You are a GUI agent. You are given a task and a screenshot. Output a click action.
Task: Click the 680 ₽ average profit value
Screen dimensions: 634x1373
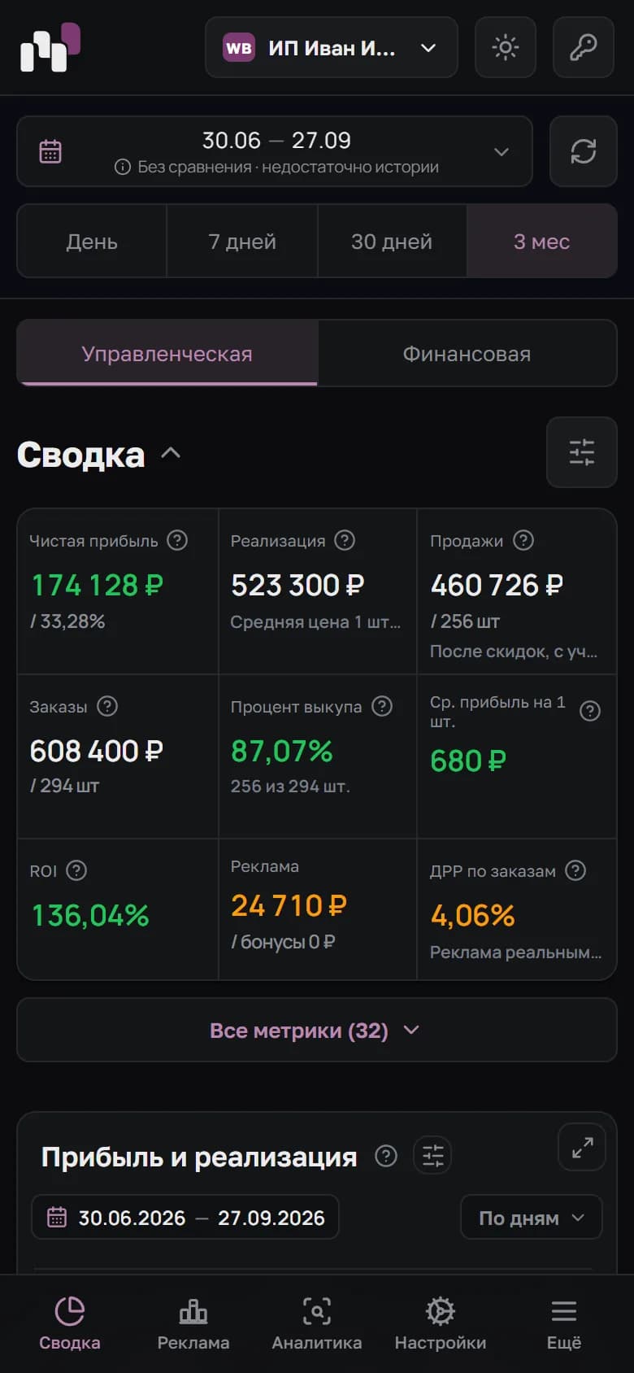tap(468, 761)
